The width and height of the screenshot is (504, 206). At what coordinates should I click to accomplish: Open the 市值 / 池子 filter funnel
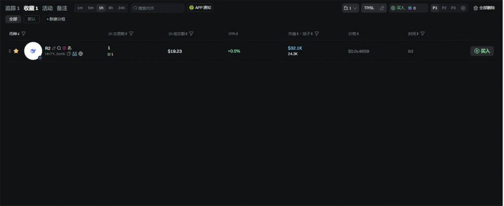point(317,34)
